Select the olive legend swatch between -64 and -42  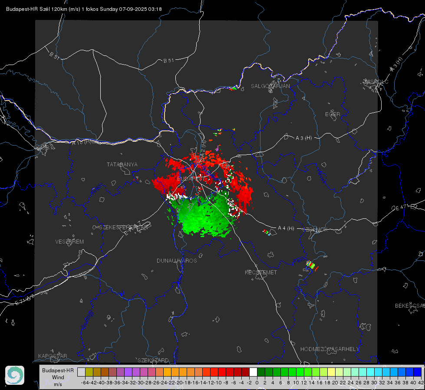(89, 372)
